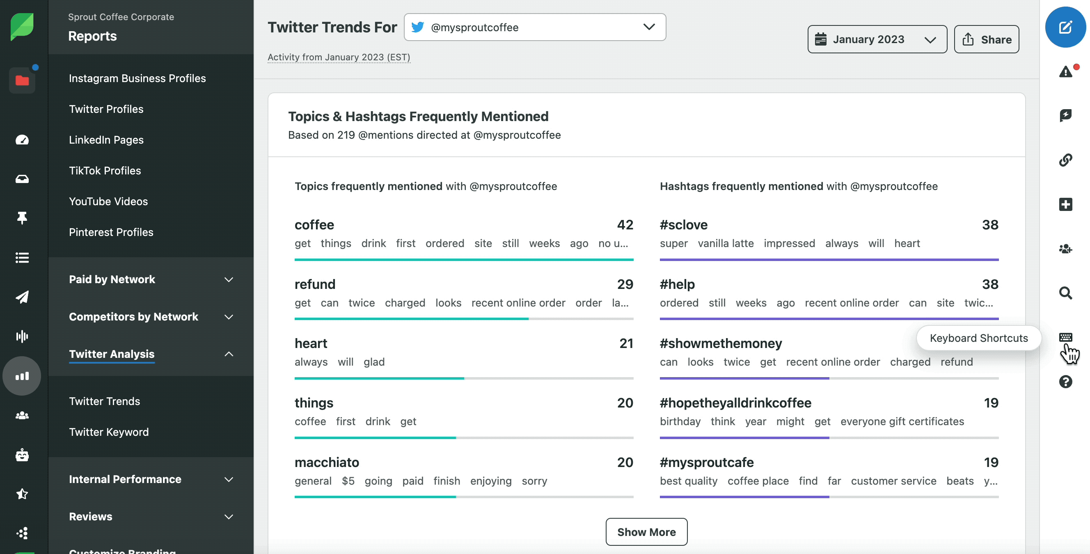This screenshot has height=554, width=1090.
Task: Select Twitter Trends in sidebar
Action: click(104, 401)
